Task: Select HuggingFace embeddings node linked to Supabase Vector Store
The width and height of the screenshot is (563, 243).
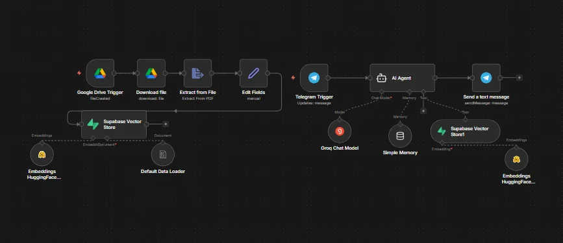Action: (x=42, y=154)
